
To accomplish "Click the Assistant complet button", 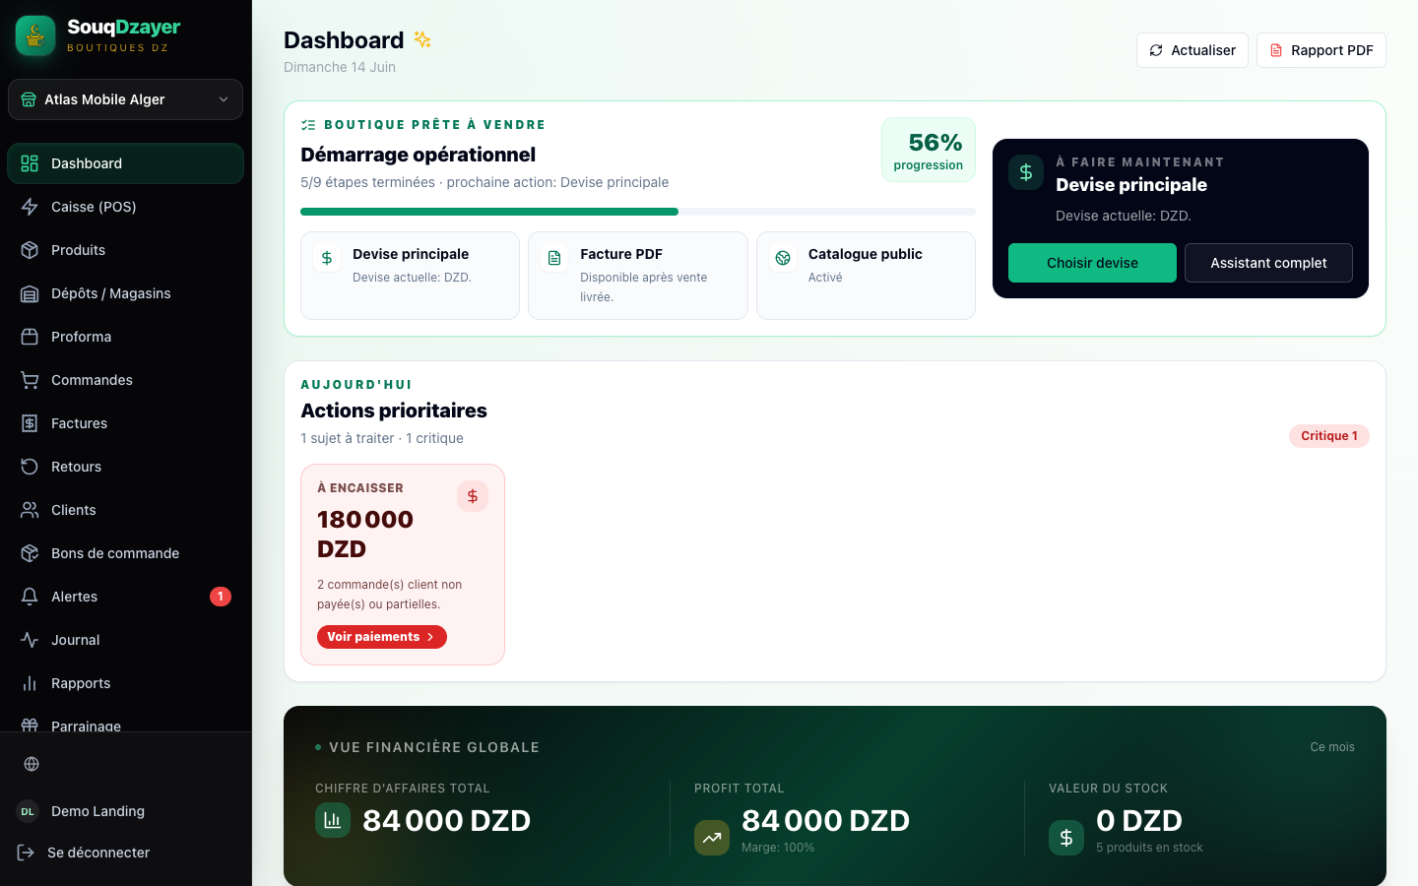I will tap(1268, 263).
